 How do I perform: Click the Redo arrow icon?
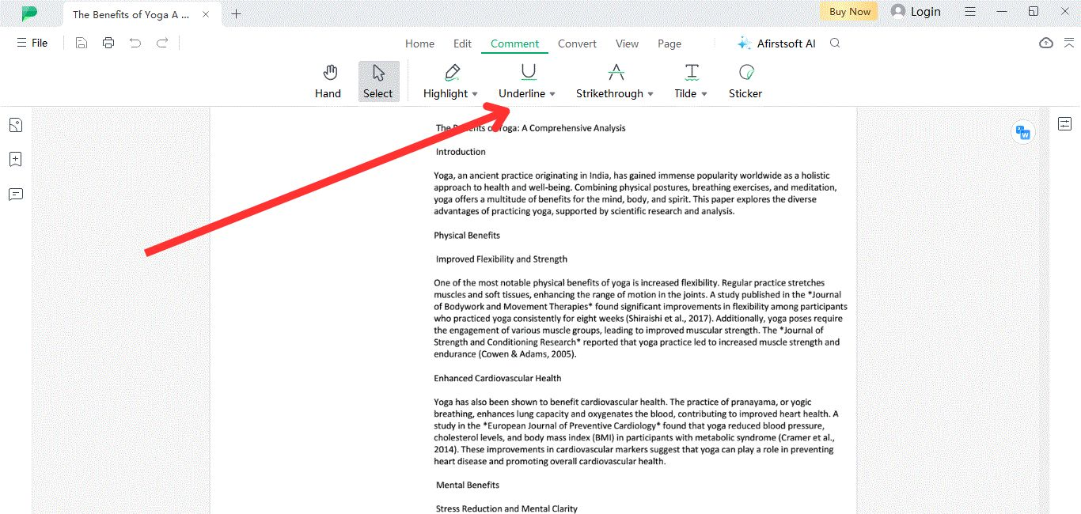(x=162, y=43)
